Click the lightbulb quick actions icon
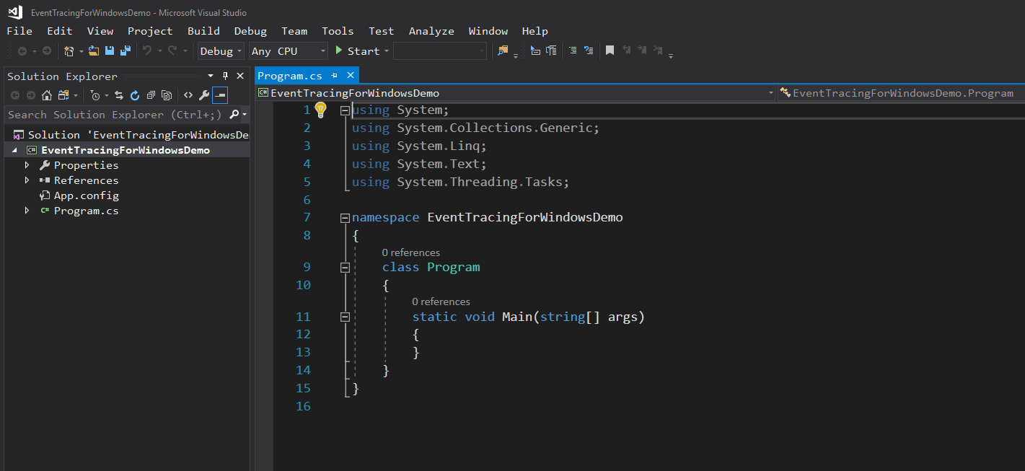1025x471 pixels. click(x=321, y=110)
